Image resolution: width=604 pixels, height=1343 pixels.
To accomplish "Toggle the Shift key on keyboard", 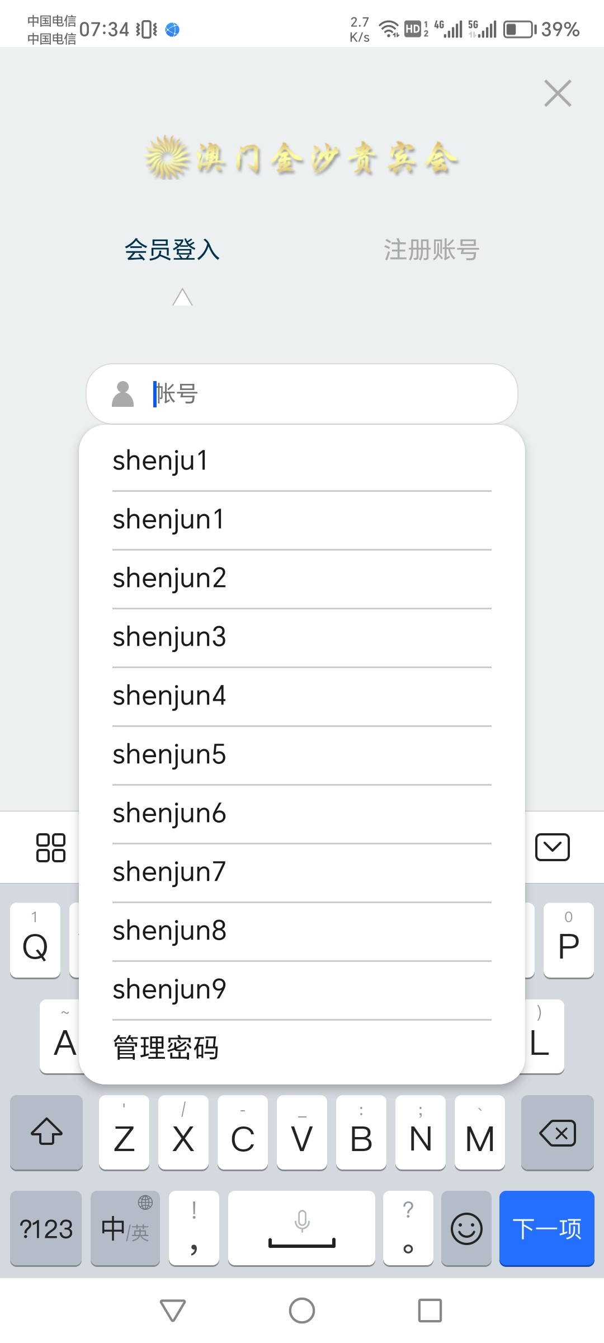I will pos(46,1132).
